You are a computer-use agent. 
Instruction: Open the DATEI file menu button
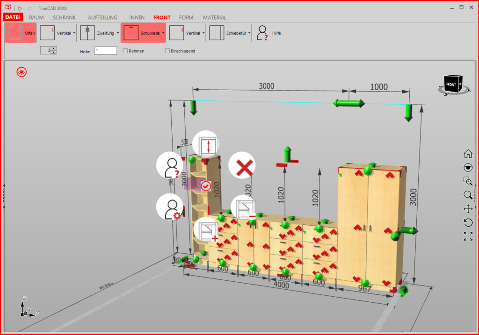pos(13,17)
